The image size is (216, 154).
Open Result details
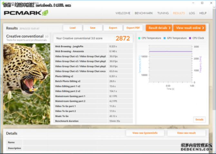point(159,28)
